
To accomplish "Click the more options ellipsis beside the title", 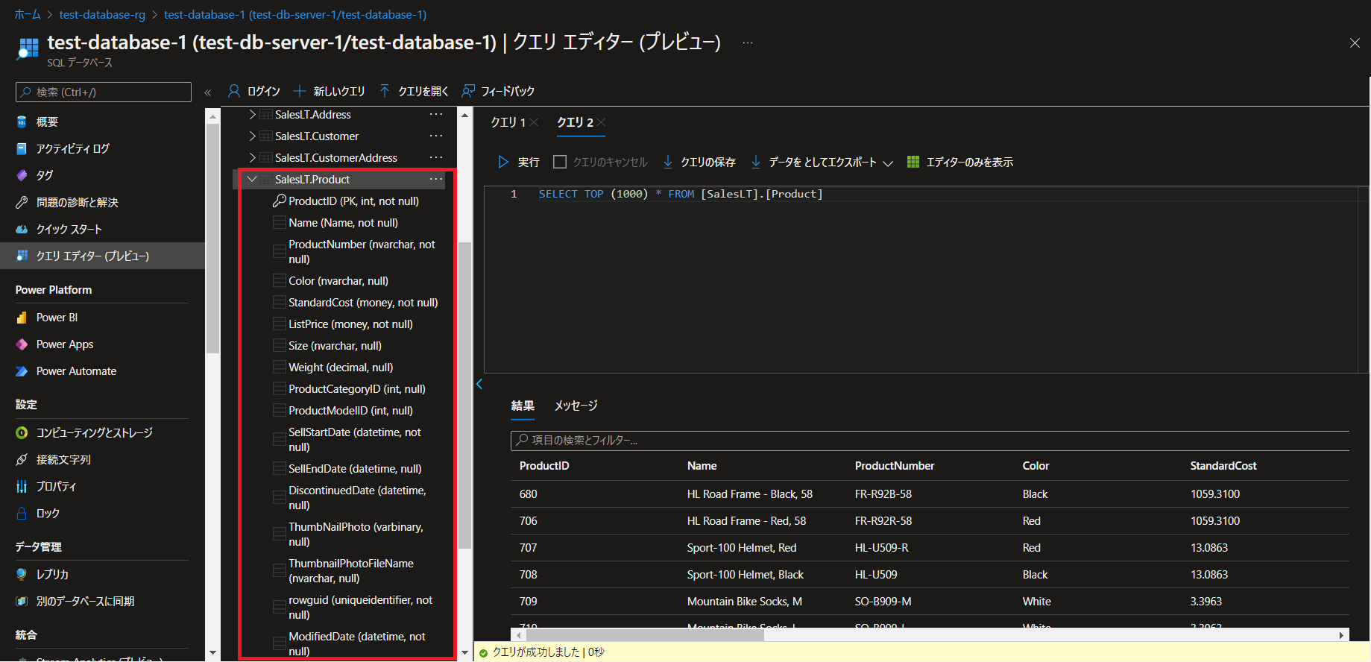I will point(748,43).
